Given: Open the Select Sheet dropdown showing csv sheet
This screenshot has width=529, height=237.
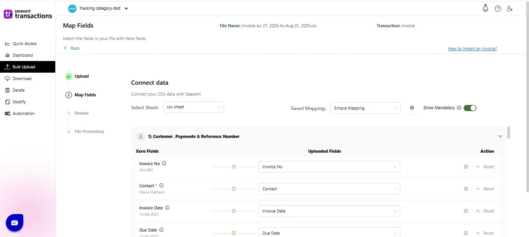Looking at the screenshot, I should 193,107.
